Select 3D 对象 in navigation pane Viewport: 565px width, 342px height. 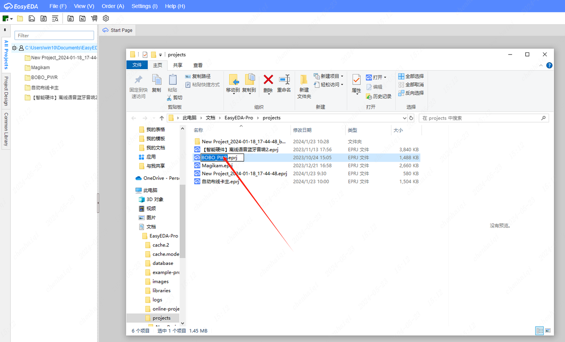pos(151,199)
